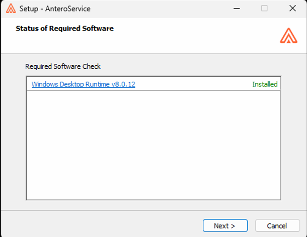Click the green Installed status text
The width and height of the screenshot is (307, 237).
(x=265, y=84)
